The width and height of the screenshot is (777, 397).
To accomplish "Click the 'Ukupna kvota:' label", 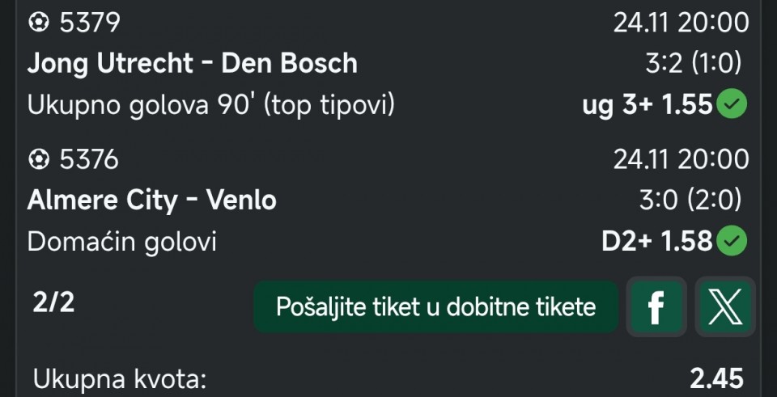I will pos(120,378).
